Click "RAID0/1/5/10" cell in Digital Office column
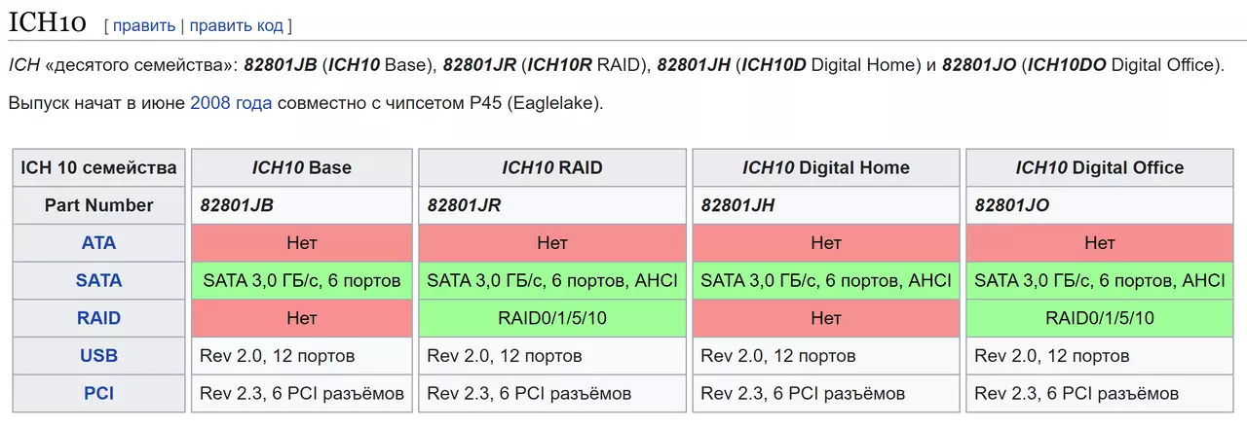This screenshot has height=428, width=1247. (x=1100, y=318)
